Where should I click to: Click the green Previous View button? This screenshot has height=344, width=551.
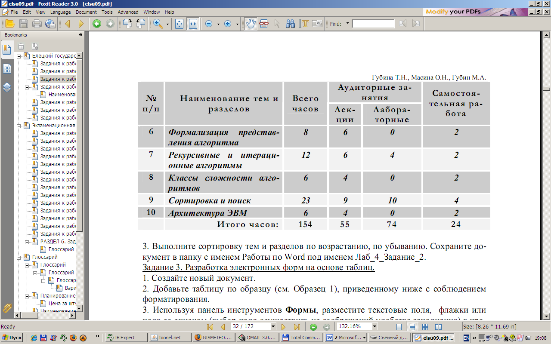pyautogui.click(x=97, y=24)
